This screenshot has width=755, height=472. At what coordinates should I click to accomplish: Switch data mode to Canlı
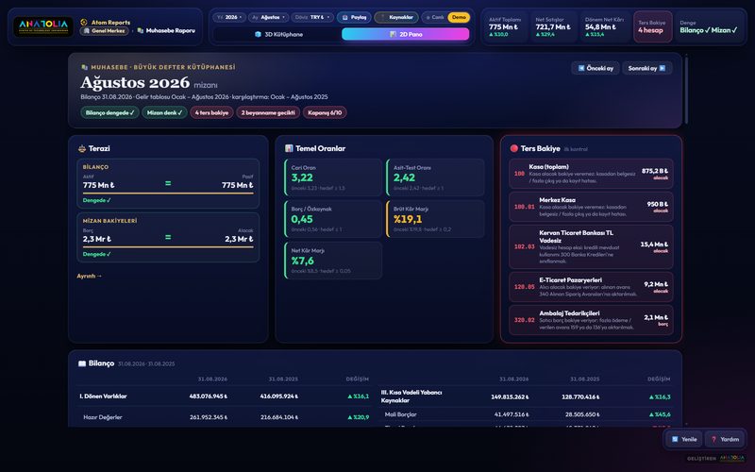(x=435, y=17)
